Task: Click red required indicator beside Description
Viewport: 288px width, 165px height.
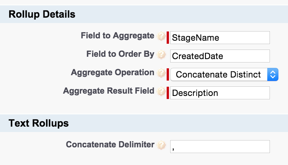Action: coord(168,93)
